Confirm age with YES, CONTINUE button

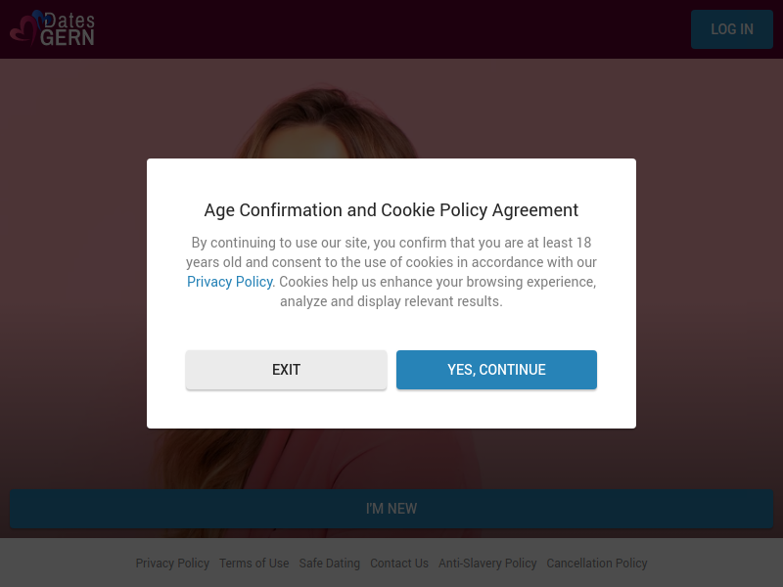pos(496,370)
